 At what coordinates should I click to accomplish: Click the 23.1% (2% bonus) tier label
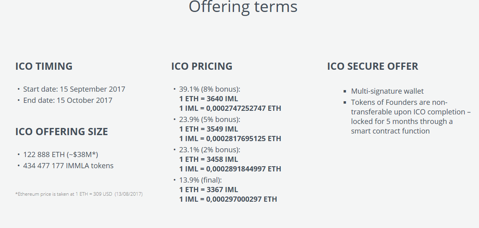(x=210, y=150)
